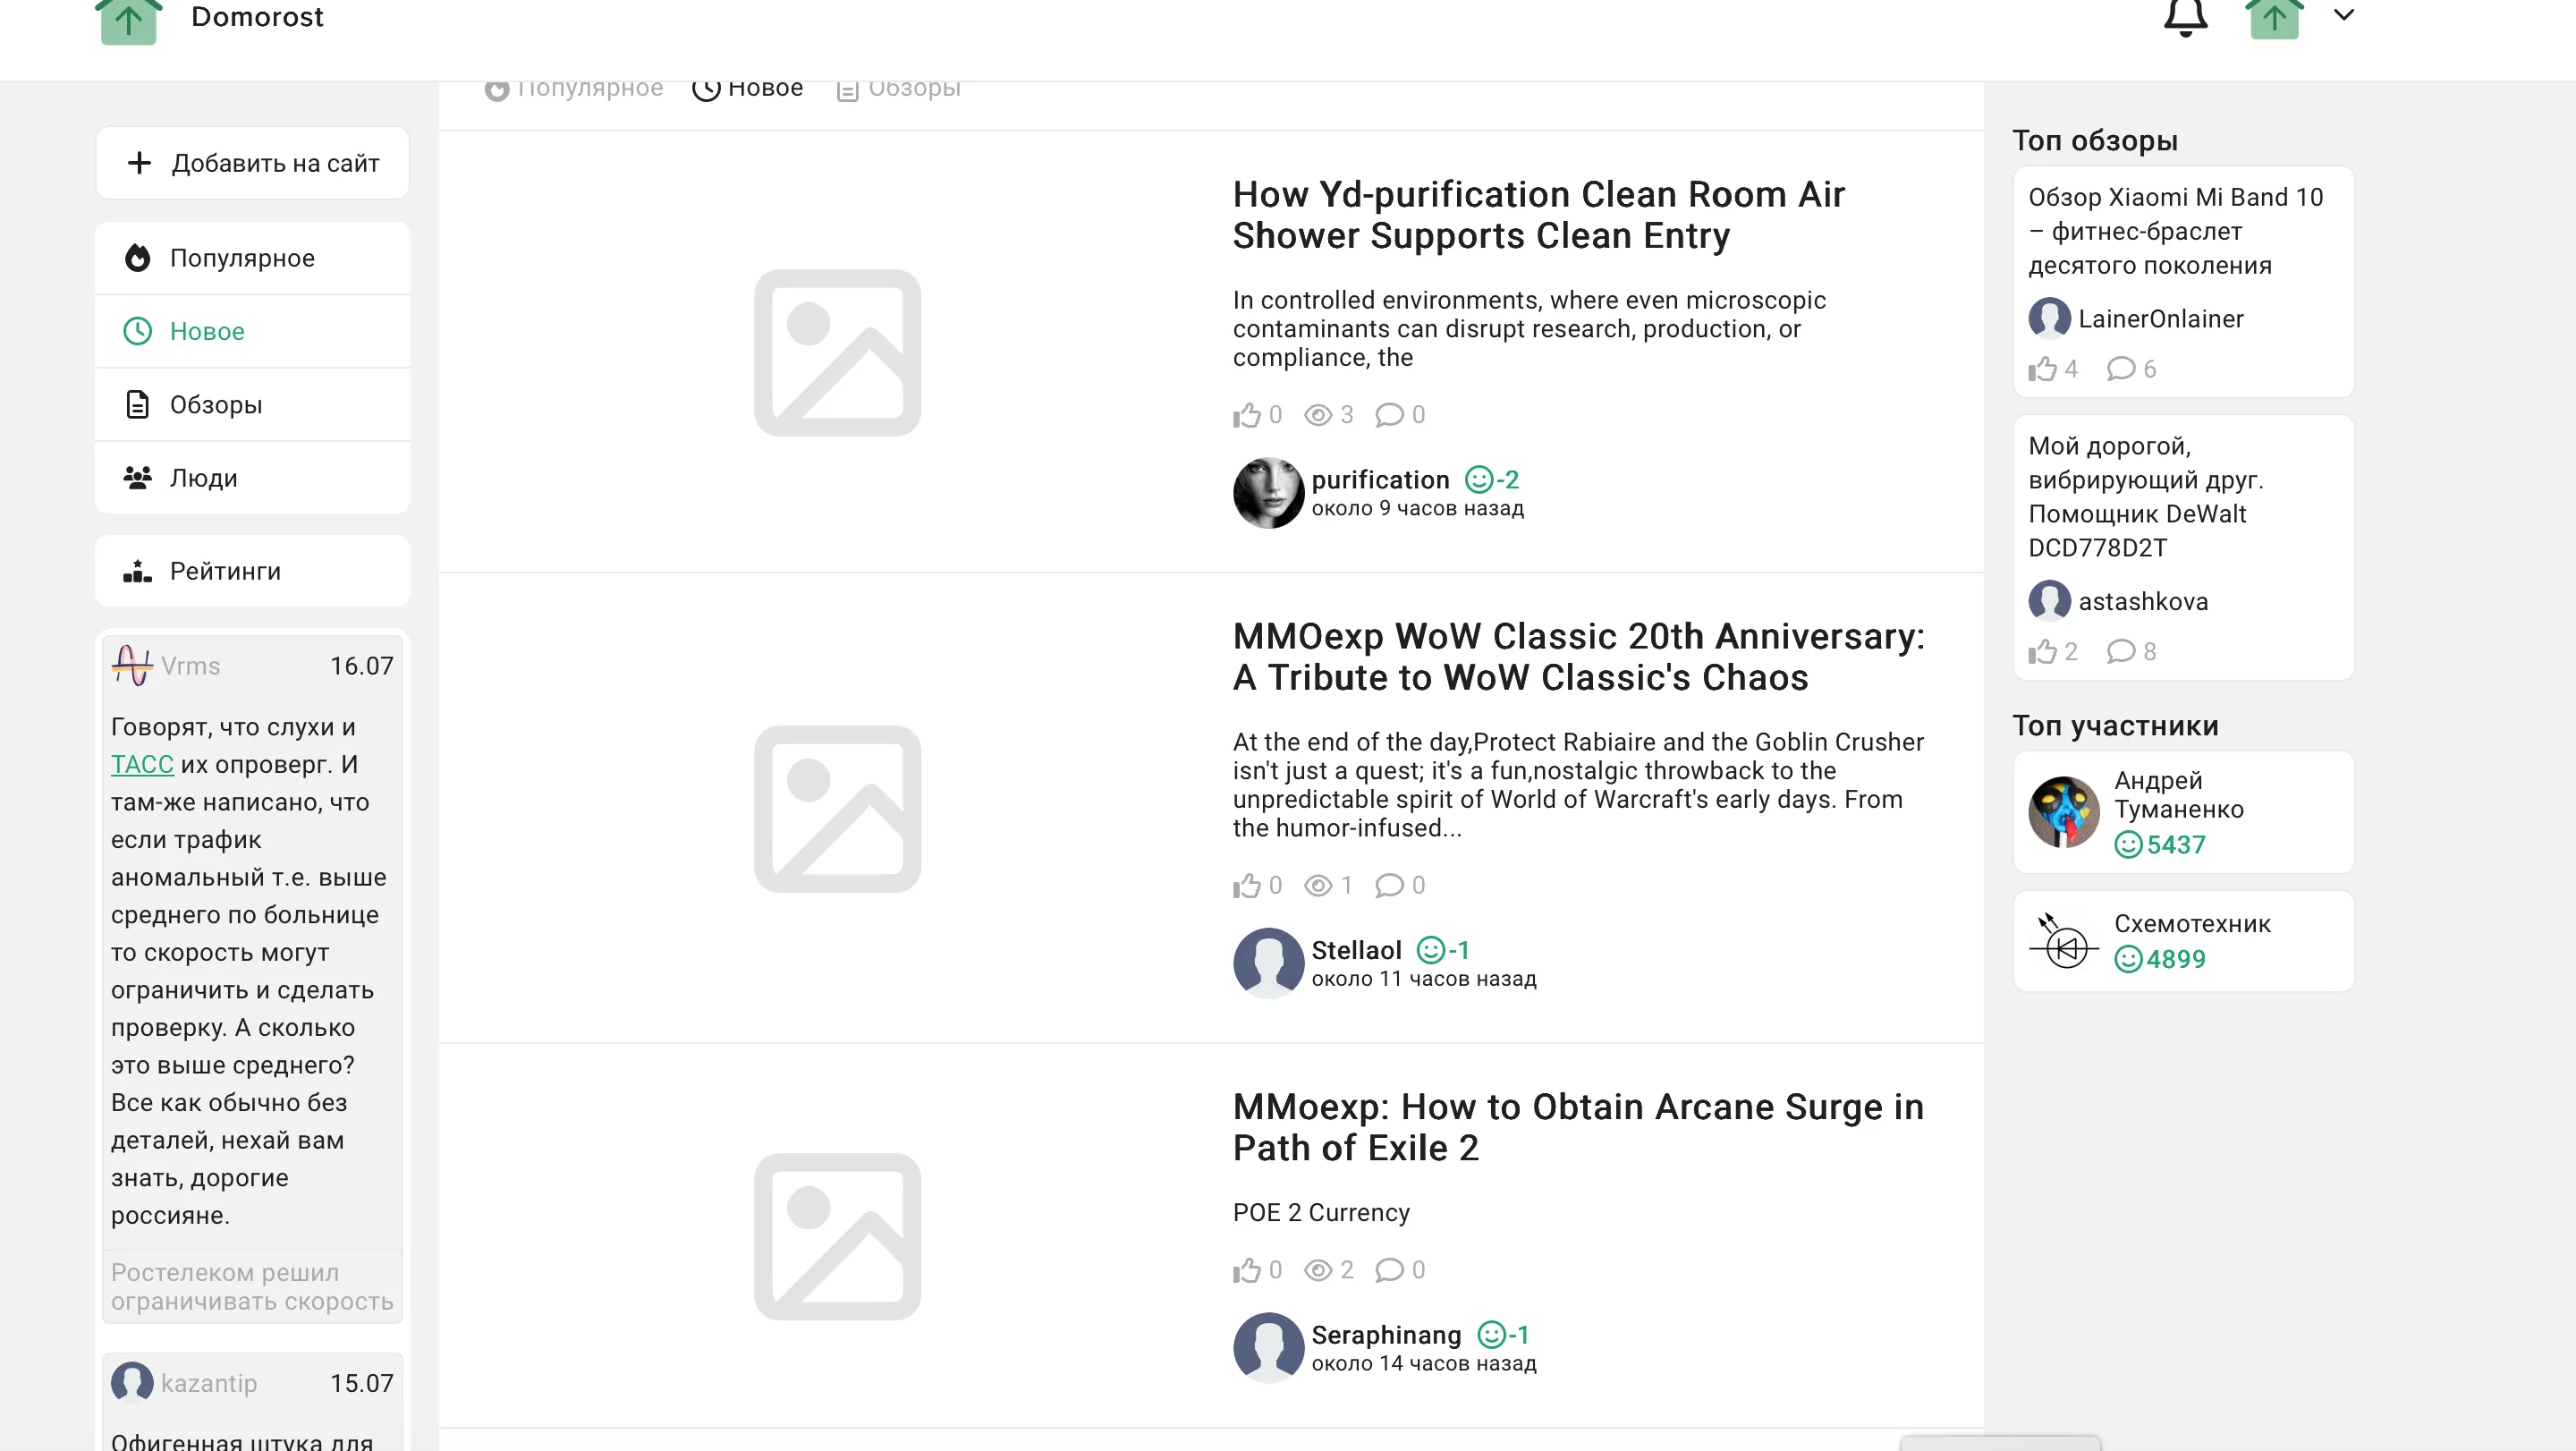Open Популярное in the sidebar
This screenshot has height=1451, width=2576.
click(241, 258)
